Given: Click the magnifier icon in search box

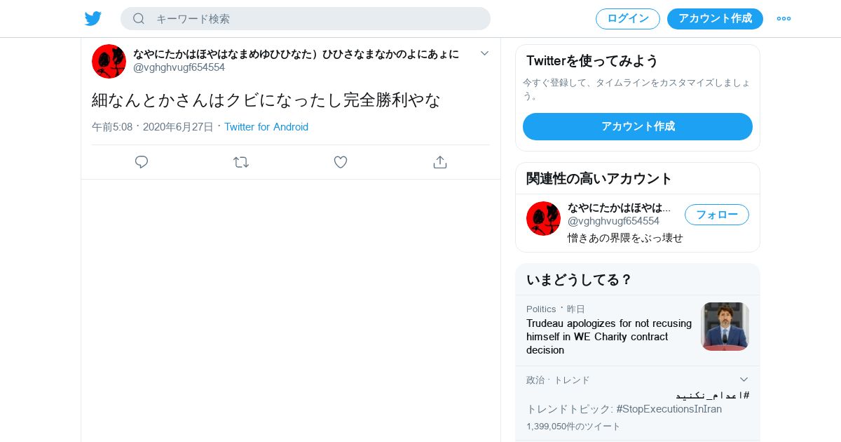Looking at the screenshot, I should (x=139, y=19).
